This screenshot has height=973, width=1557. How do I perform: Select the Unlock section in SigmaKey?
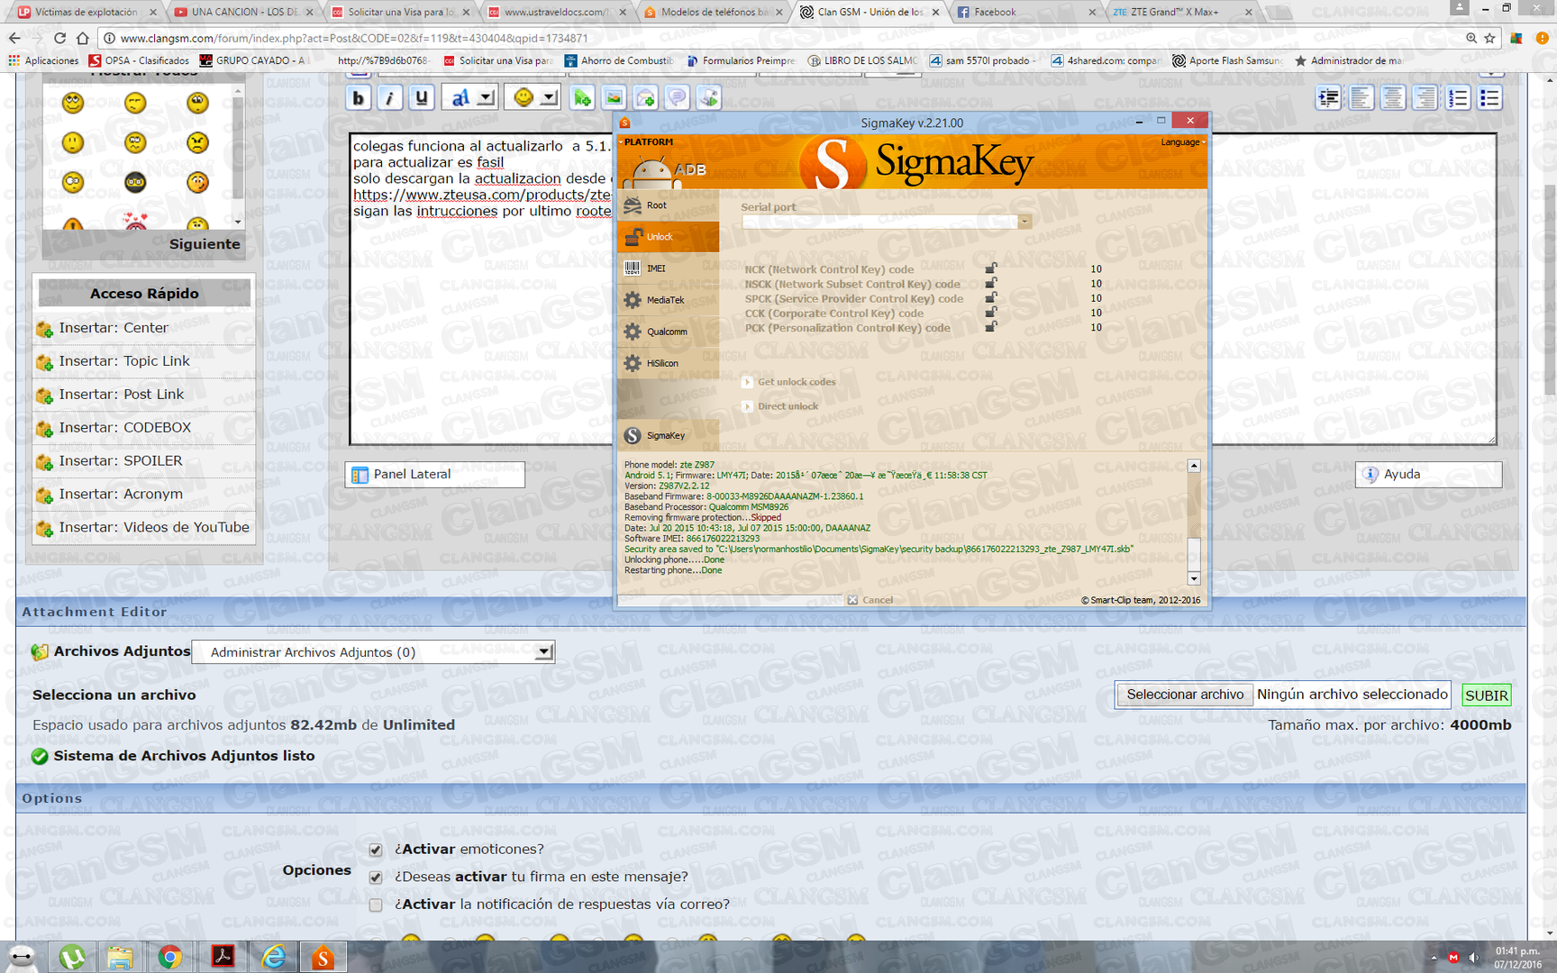tap(668, 237)
